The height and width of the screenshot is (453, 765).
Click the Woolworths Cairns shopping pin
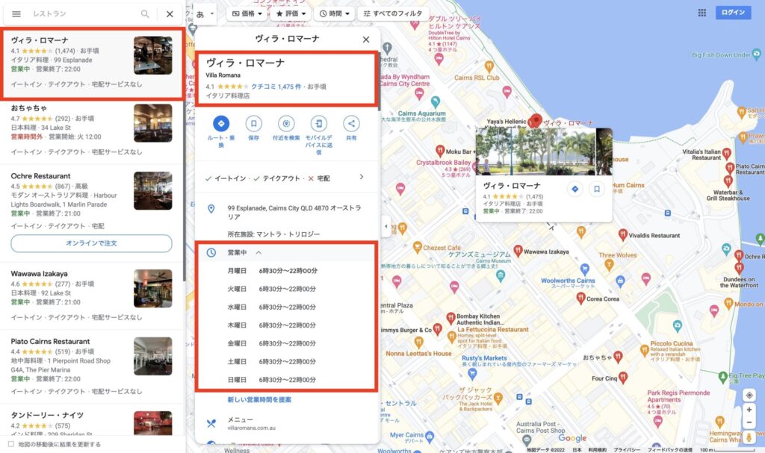click(x=584, y=269)
